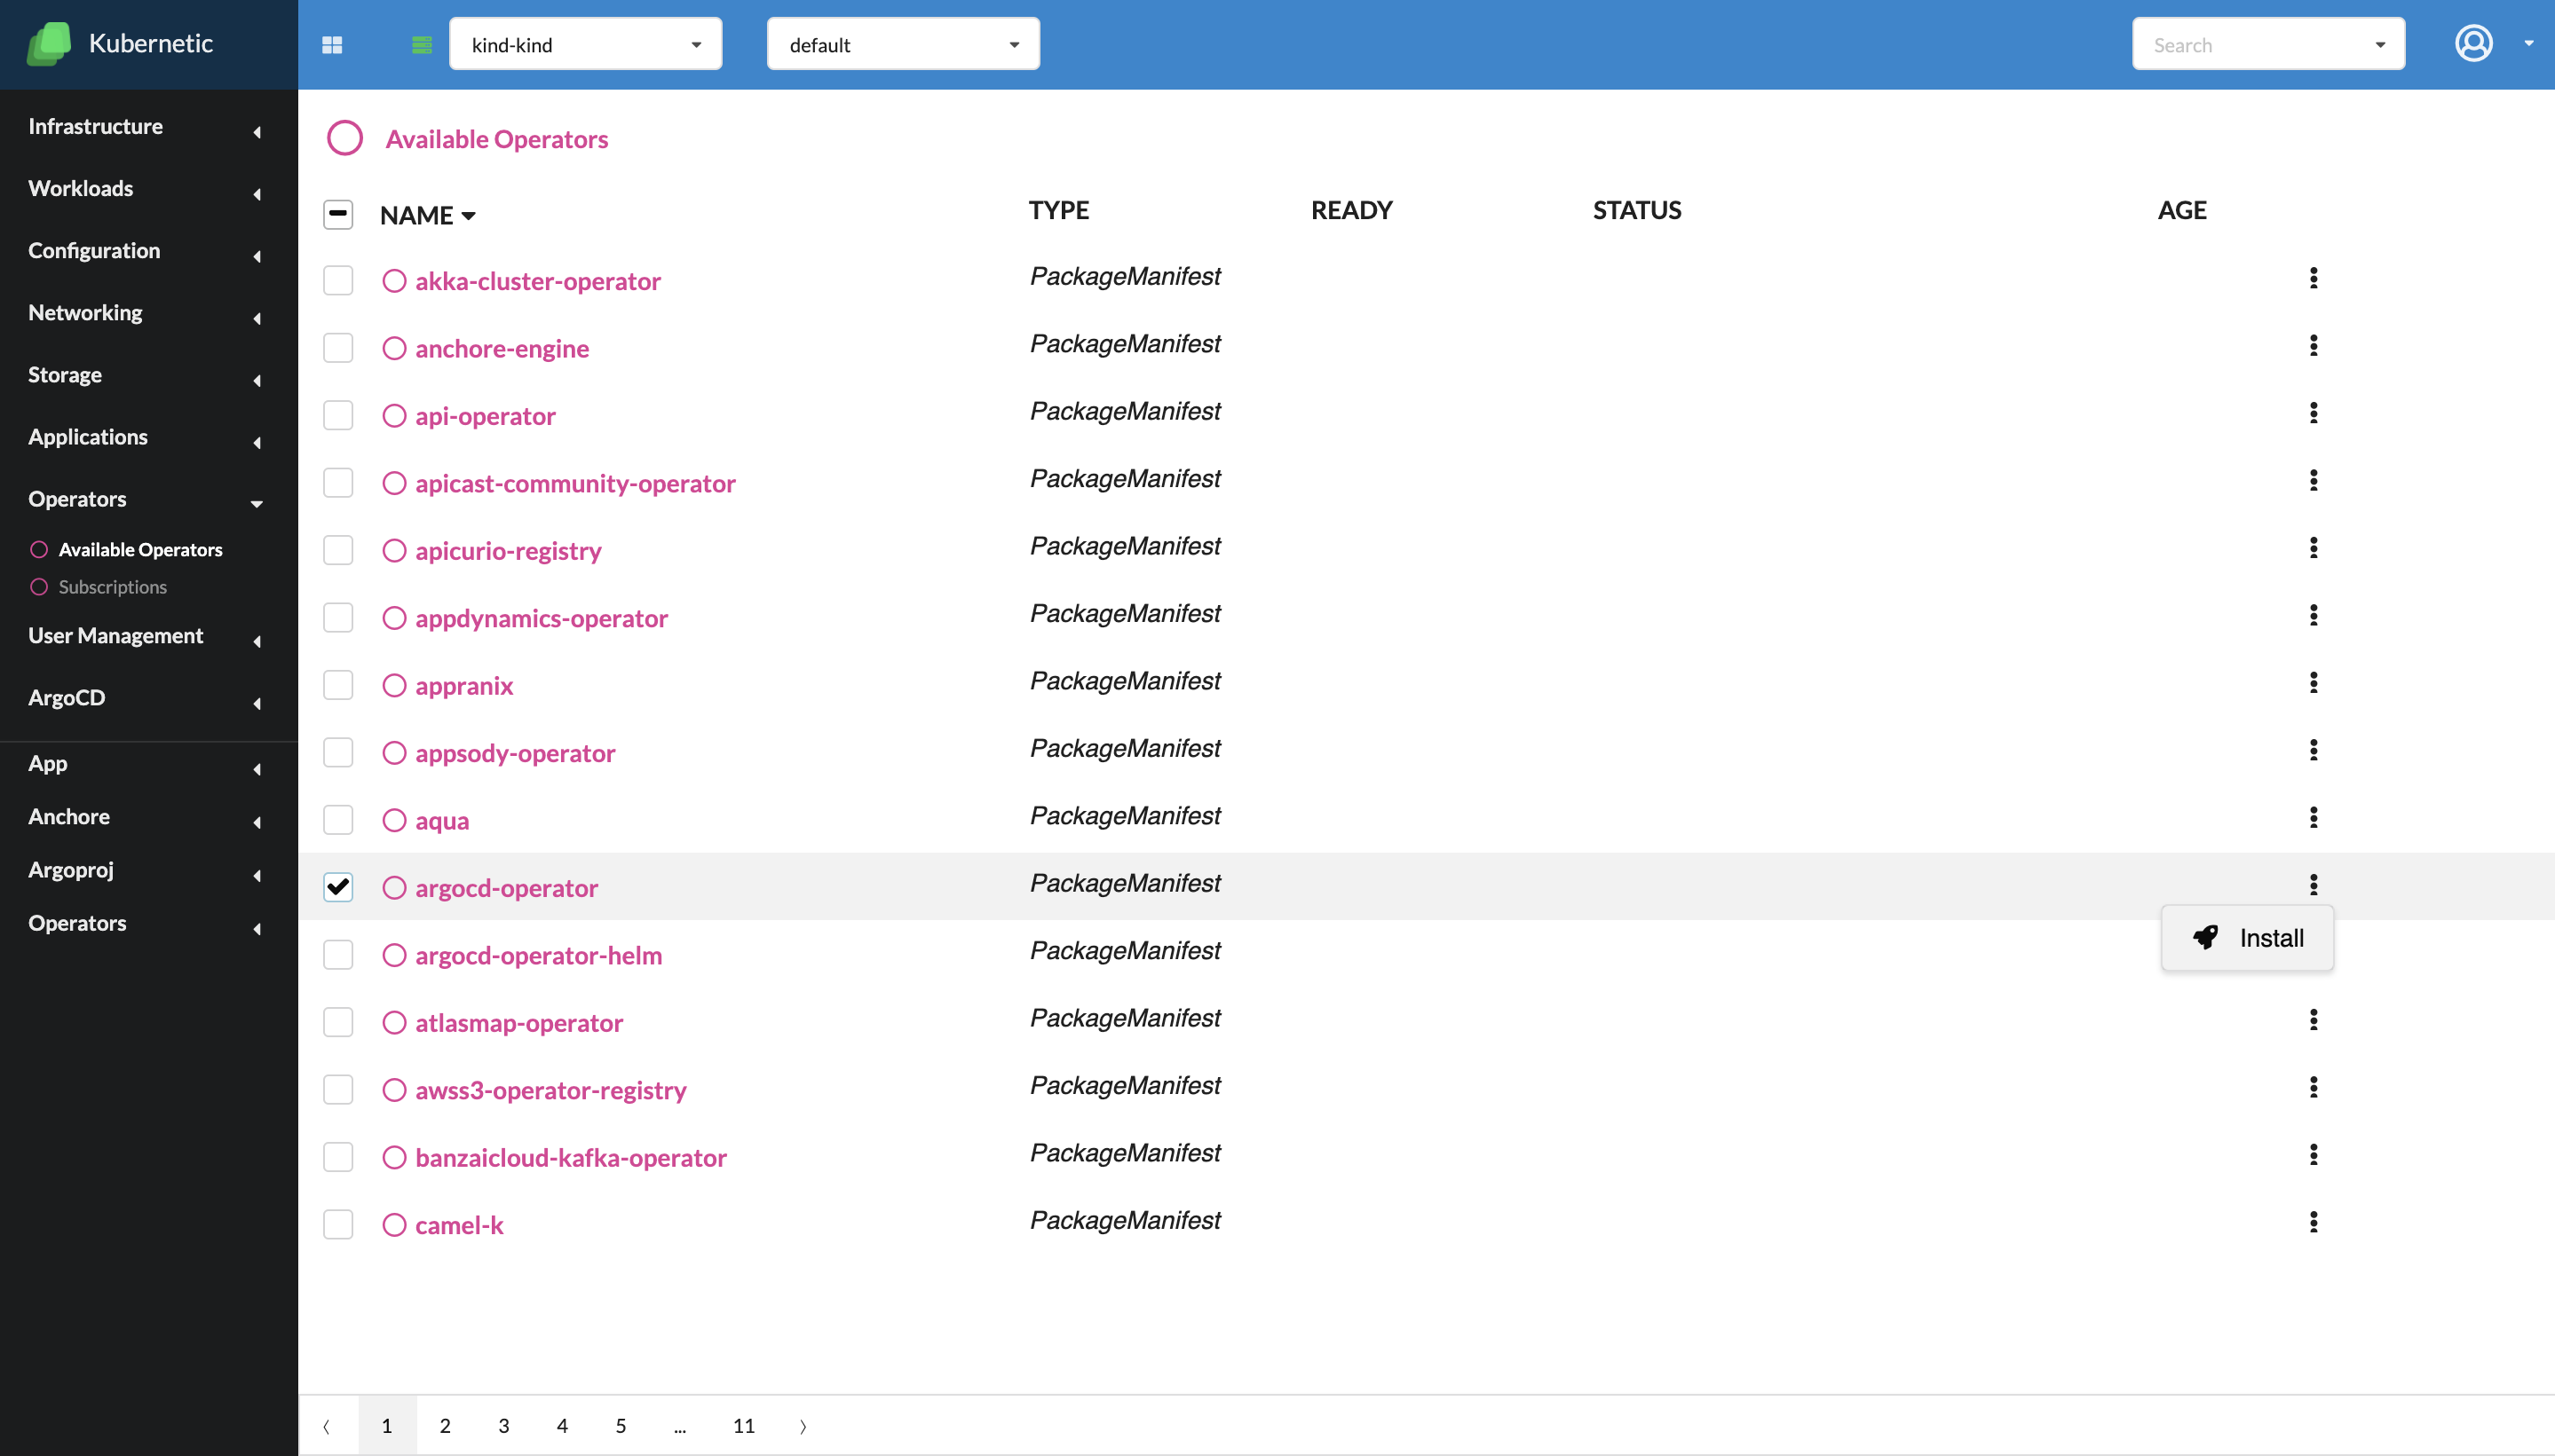The width and height of the screenshot is (2555, 1456).
Task: Go to the next page arrow
Action: [x=803, y=1427]
